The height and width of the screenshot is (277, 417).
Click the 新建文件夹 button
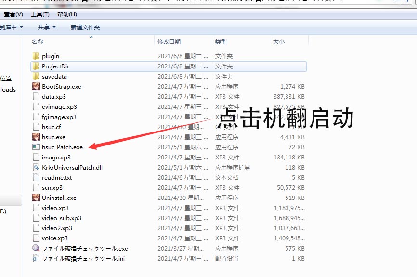[85, 27]
